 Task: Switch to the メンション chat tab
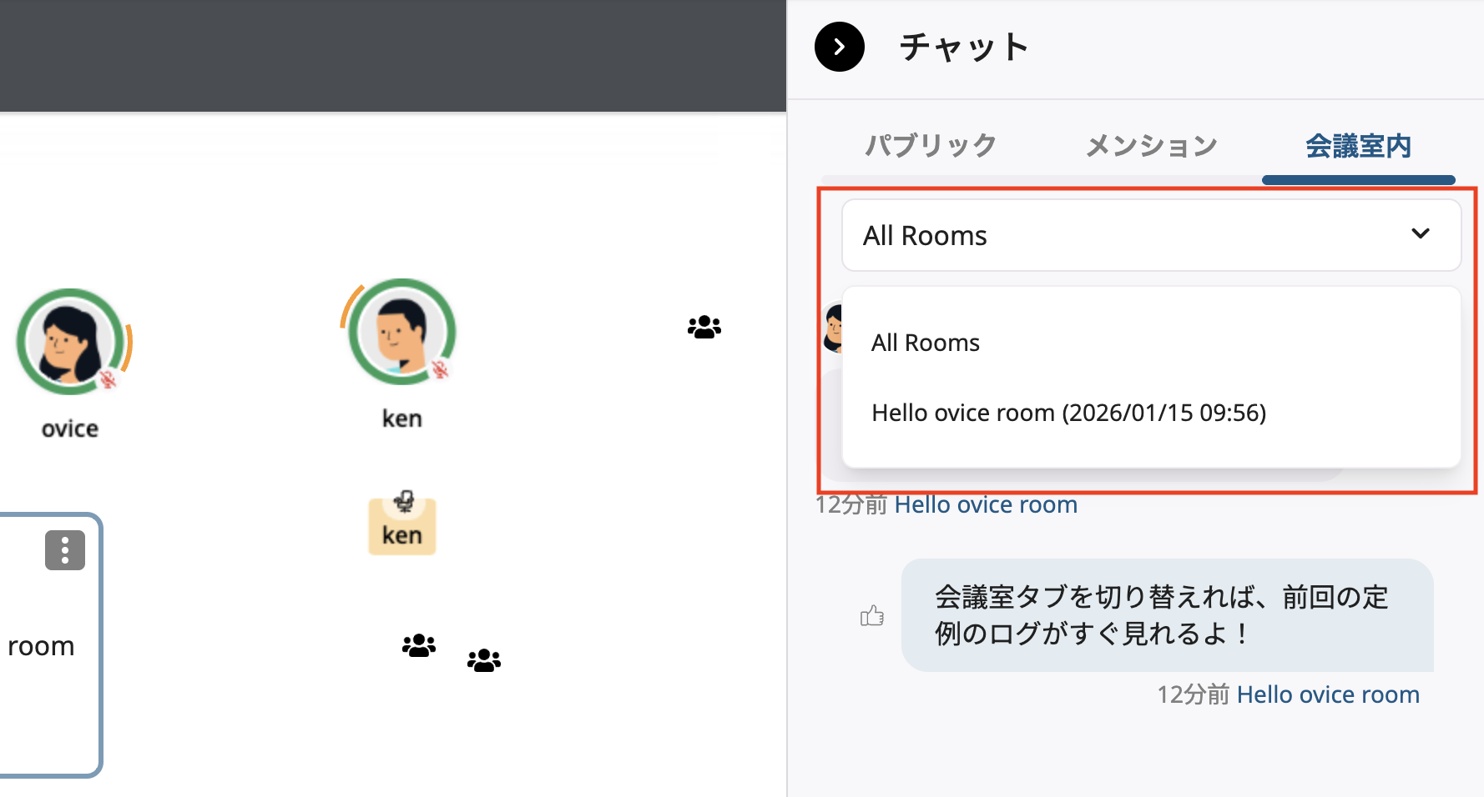coord(1151,145)
